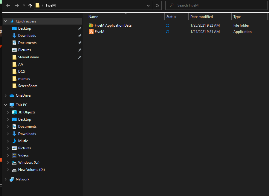
Task: Collapse the Quick access tree section
Action: 6,21
